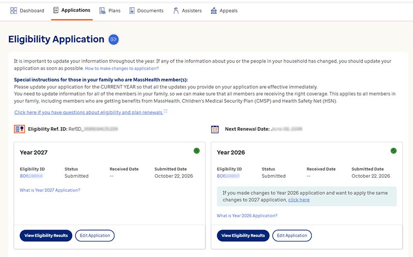Click 'Received Date' header in Year 2026 card

[321, 169]
